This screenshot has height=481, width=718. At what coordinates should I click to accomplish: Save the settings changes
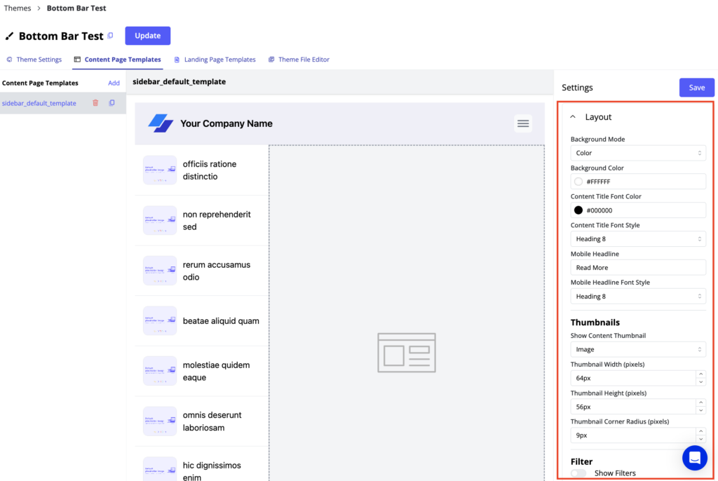point(696,87)
